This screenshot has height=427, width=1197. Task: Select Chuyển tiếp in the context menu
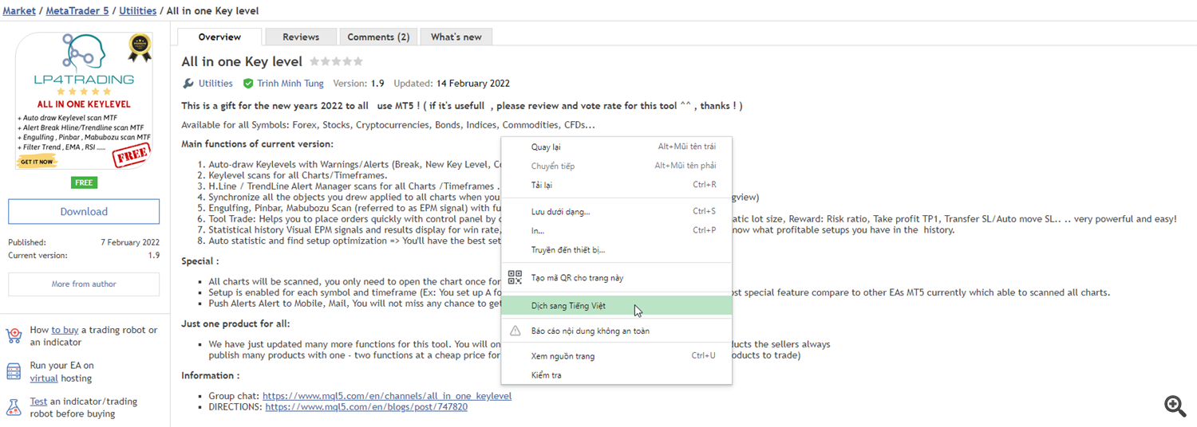coord(616,166)
